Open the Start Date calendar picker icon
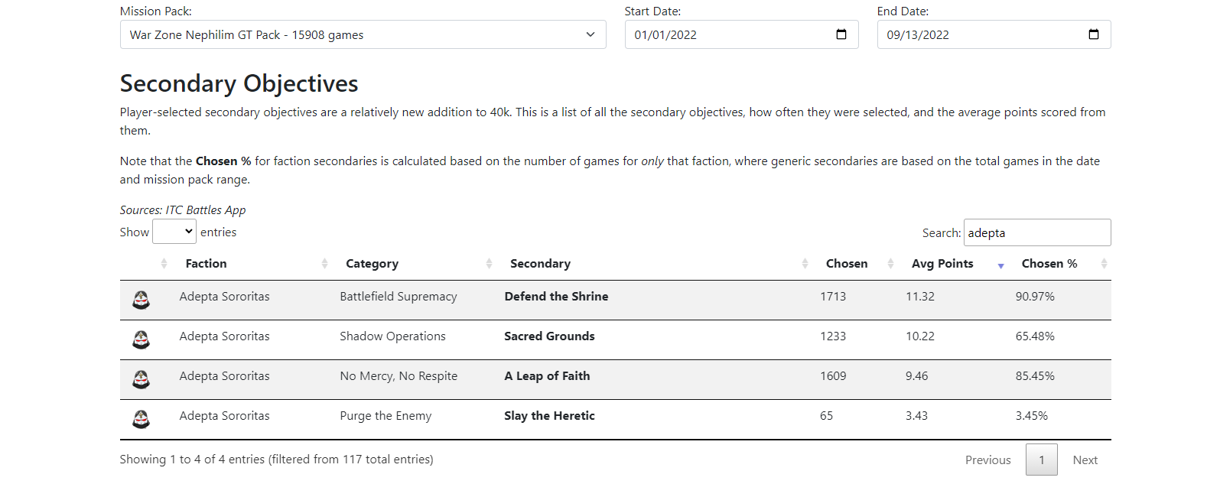The image size is (1207, 484). coord(841,34)
